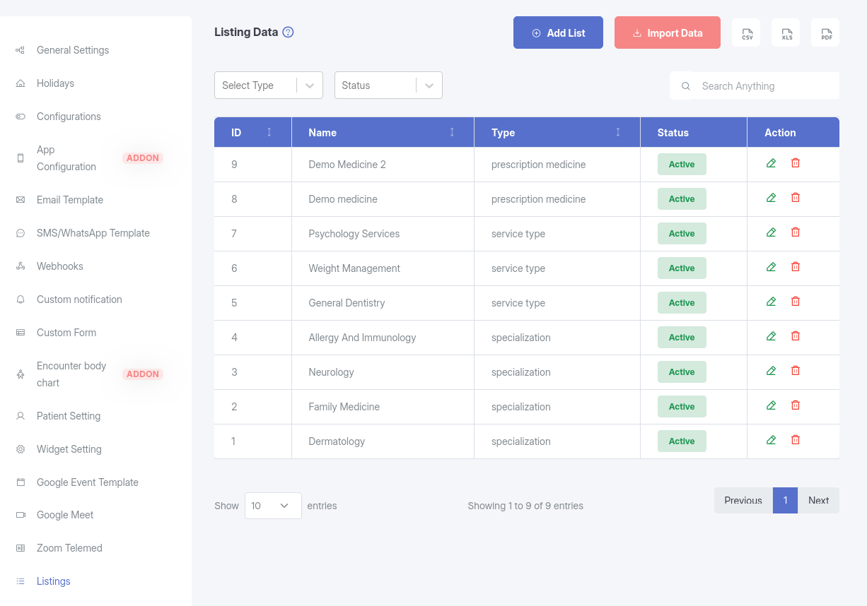Delete Weight Management listing

[x=796, y=267]
